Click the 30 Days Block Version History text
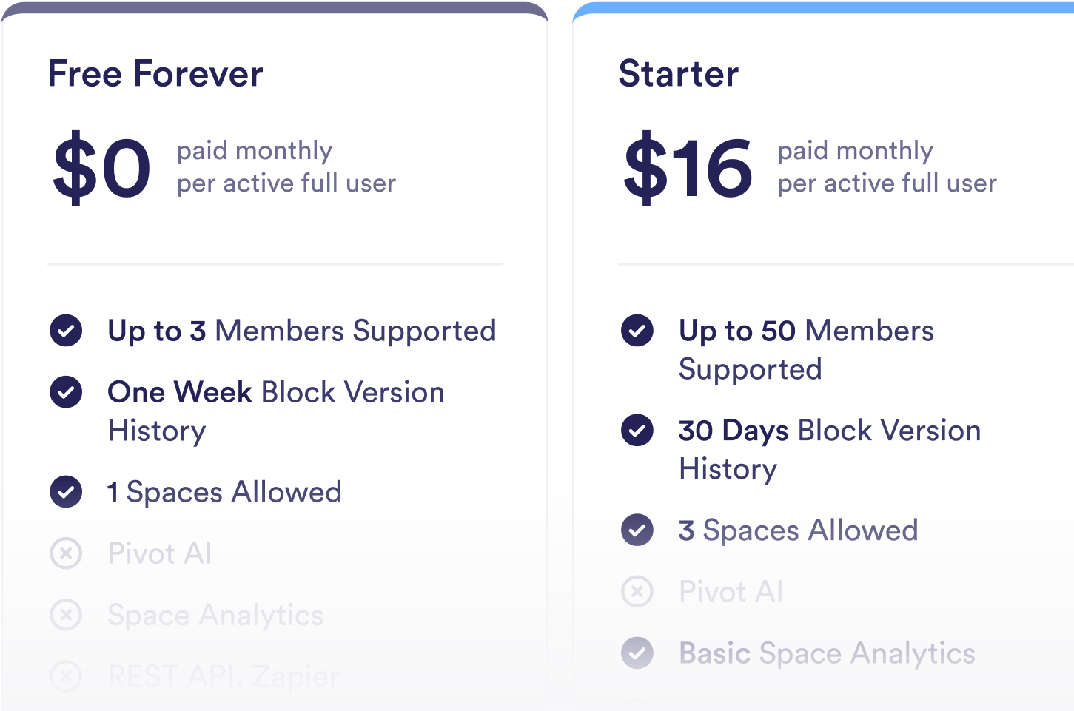Screen dimensions: 1074x711 click(x=830, y=449)
